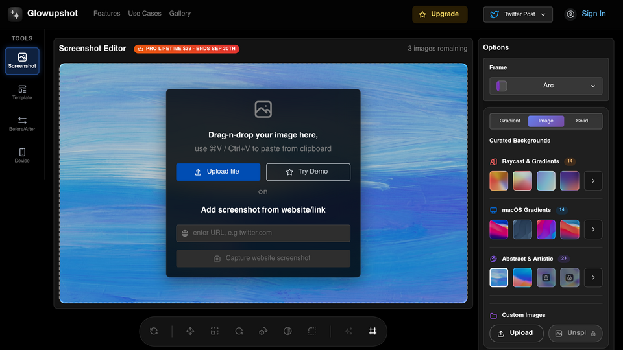Open the Features menu
Image resolution: width=623 pixels, height=350 pixels.
(x=107, y=14)
